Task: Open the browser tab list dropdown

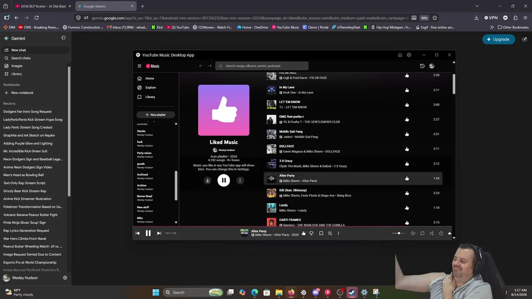Action: click(x=477, y=6)
